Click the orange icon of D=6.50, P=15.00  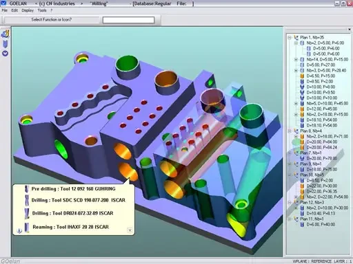pyautogui.click(x=302, y=76)
